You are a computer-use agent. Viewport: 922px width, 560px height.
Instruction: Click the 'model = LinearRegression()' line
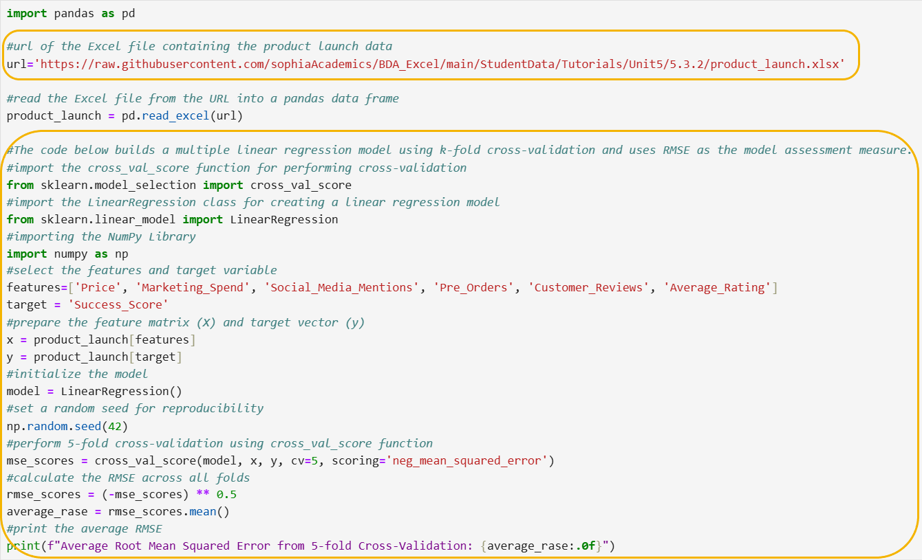[x=94, y=391]
